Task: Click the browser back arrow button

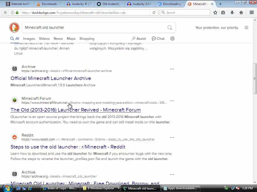Action: point(5,12)
